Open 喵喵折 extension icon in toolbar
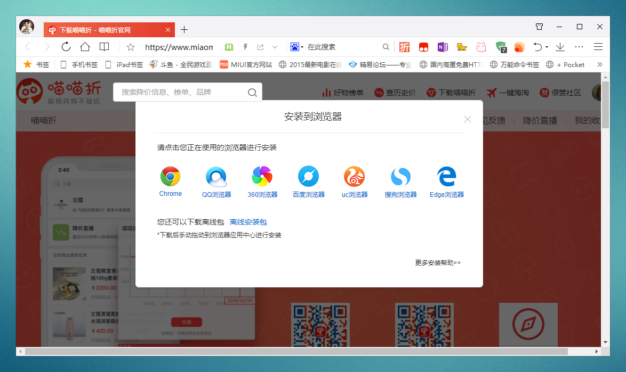The width and height of the screenshot is (626, 372). pyautogui.click(x=404, y=47)
